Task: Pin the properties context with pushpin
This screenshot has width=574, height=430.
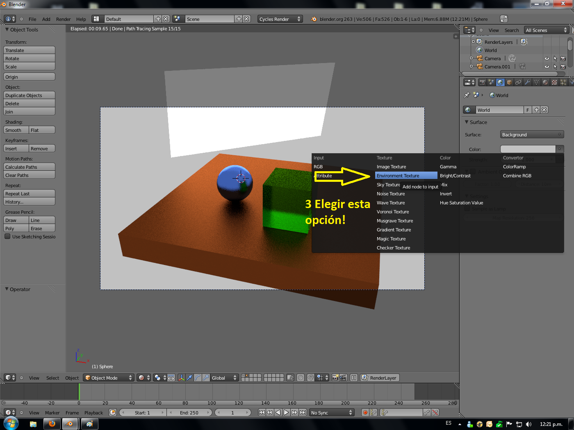Action: pos(467,95)
